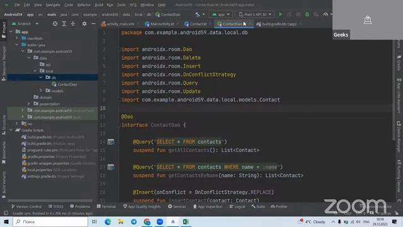The width and height of the screenshot is (403, 227).
Task: Open the Bookmarks side panel
Action: coord(4,153)
